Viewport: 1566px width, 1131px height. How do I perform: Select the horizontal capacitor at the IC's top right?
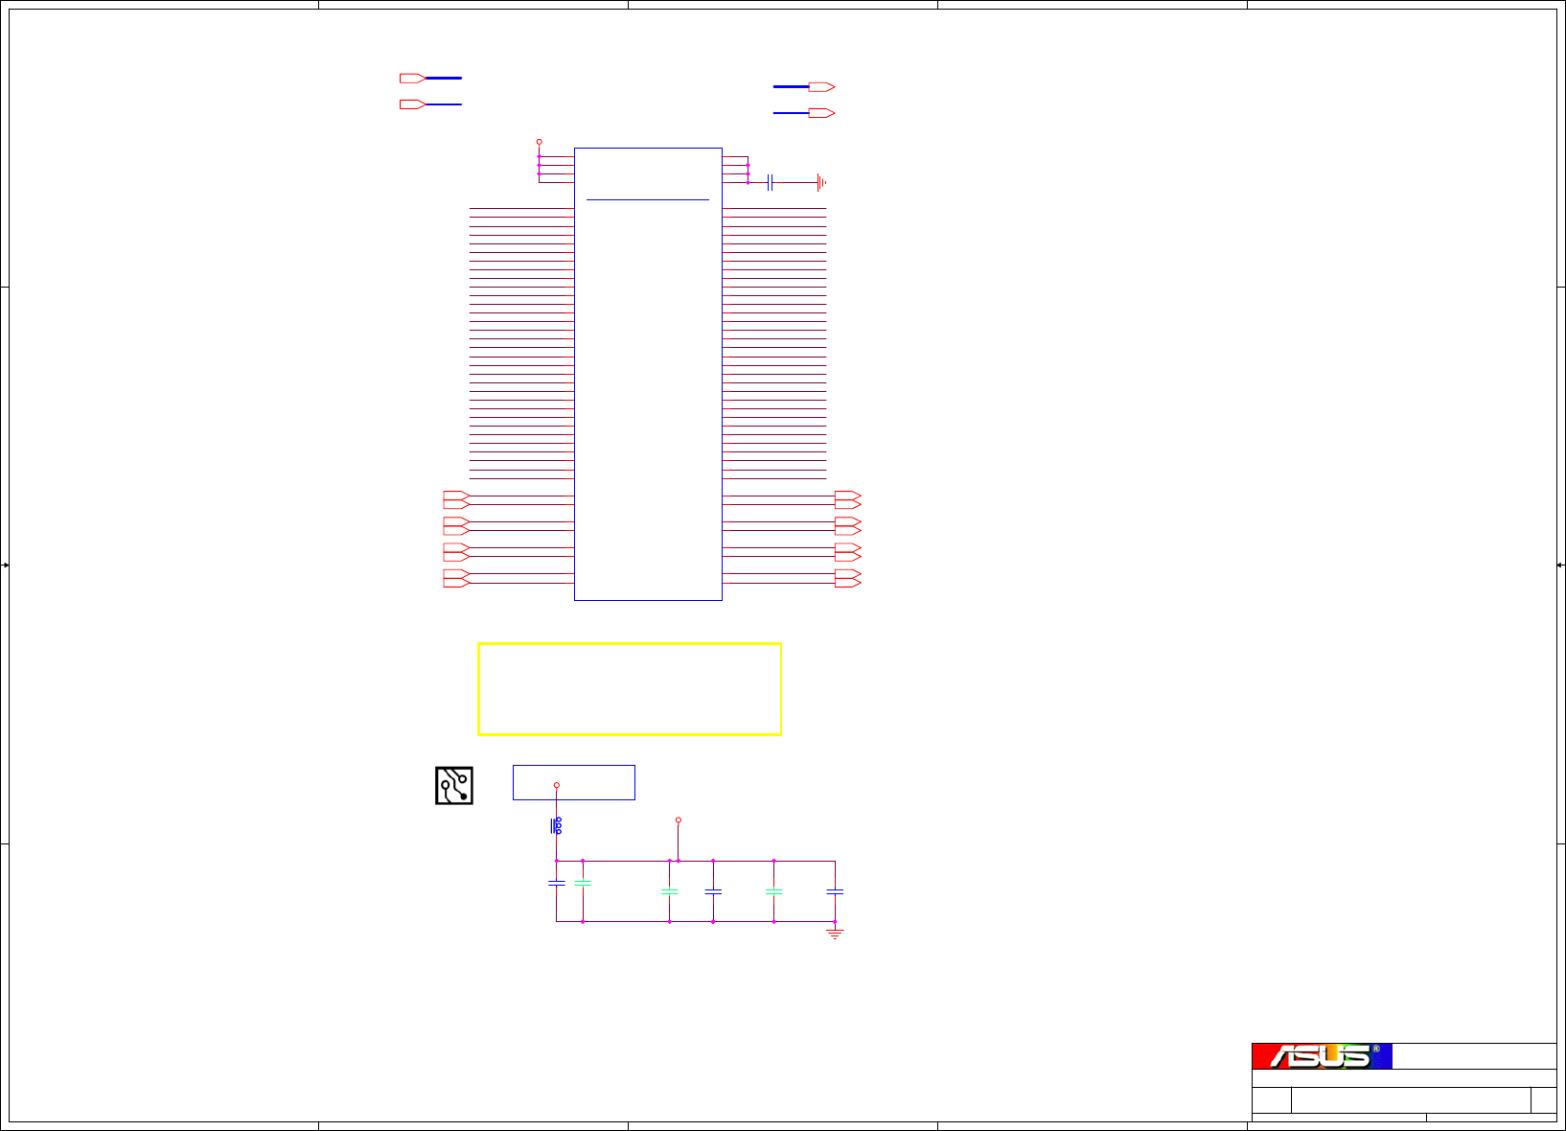[x=770, y=182]
